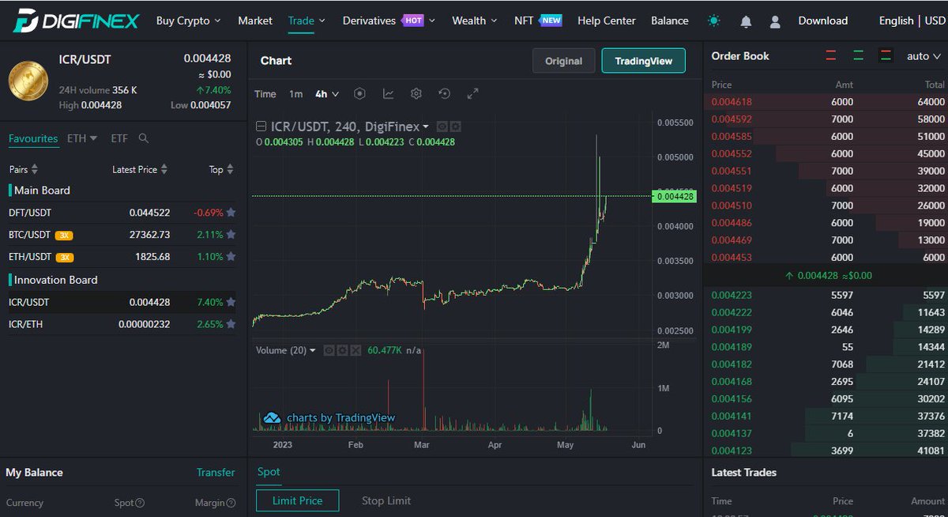Viewport: 948px width, 517px height.
Task: Open the Help Center
Action: (x=607, y=21)
